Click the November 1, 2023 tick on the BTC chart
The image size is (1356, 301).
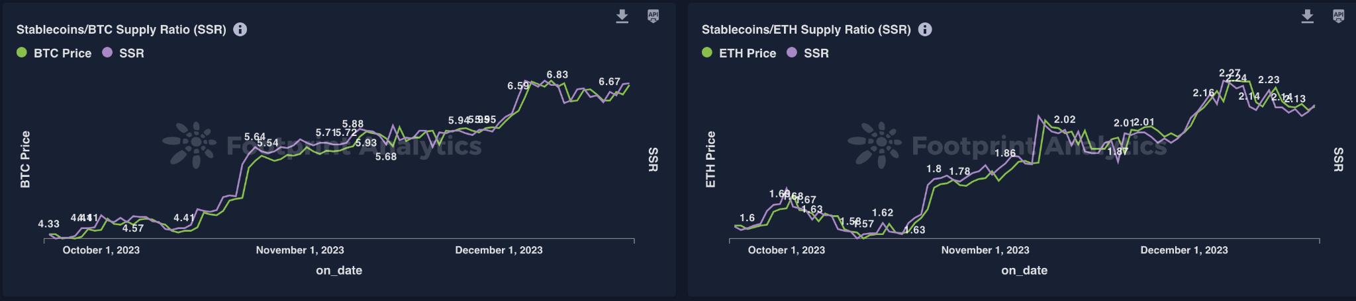[300, 250]
